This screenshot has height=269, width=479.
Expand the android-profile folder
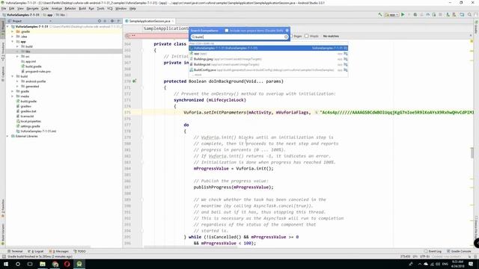[x=17, y=81]
